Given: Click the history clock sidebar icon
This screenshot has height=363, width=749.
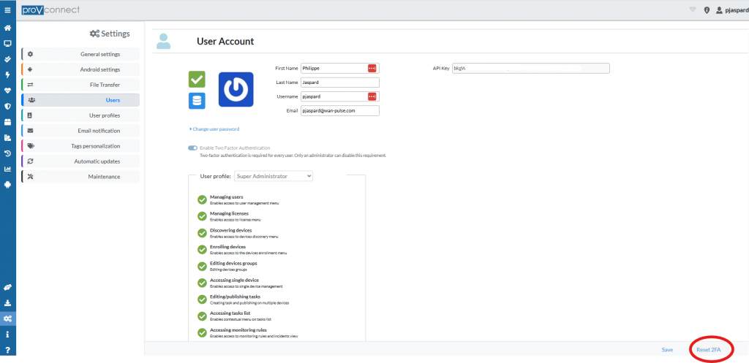Looking at the screenshot, I should (7, 153).
